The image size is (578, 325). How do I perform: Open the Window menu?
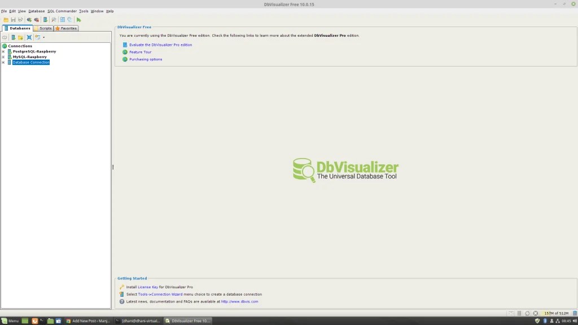[x=97, y=11]
